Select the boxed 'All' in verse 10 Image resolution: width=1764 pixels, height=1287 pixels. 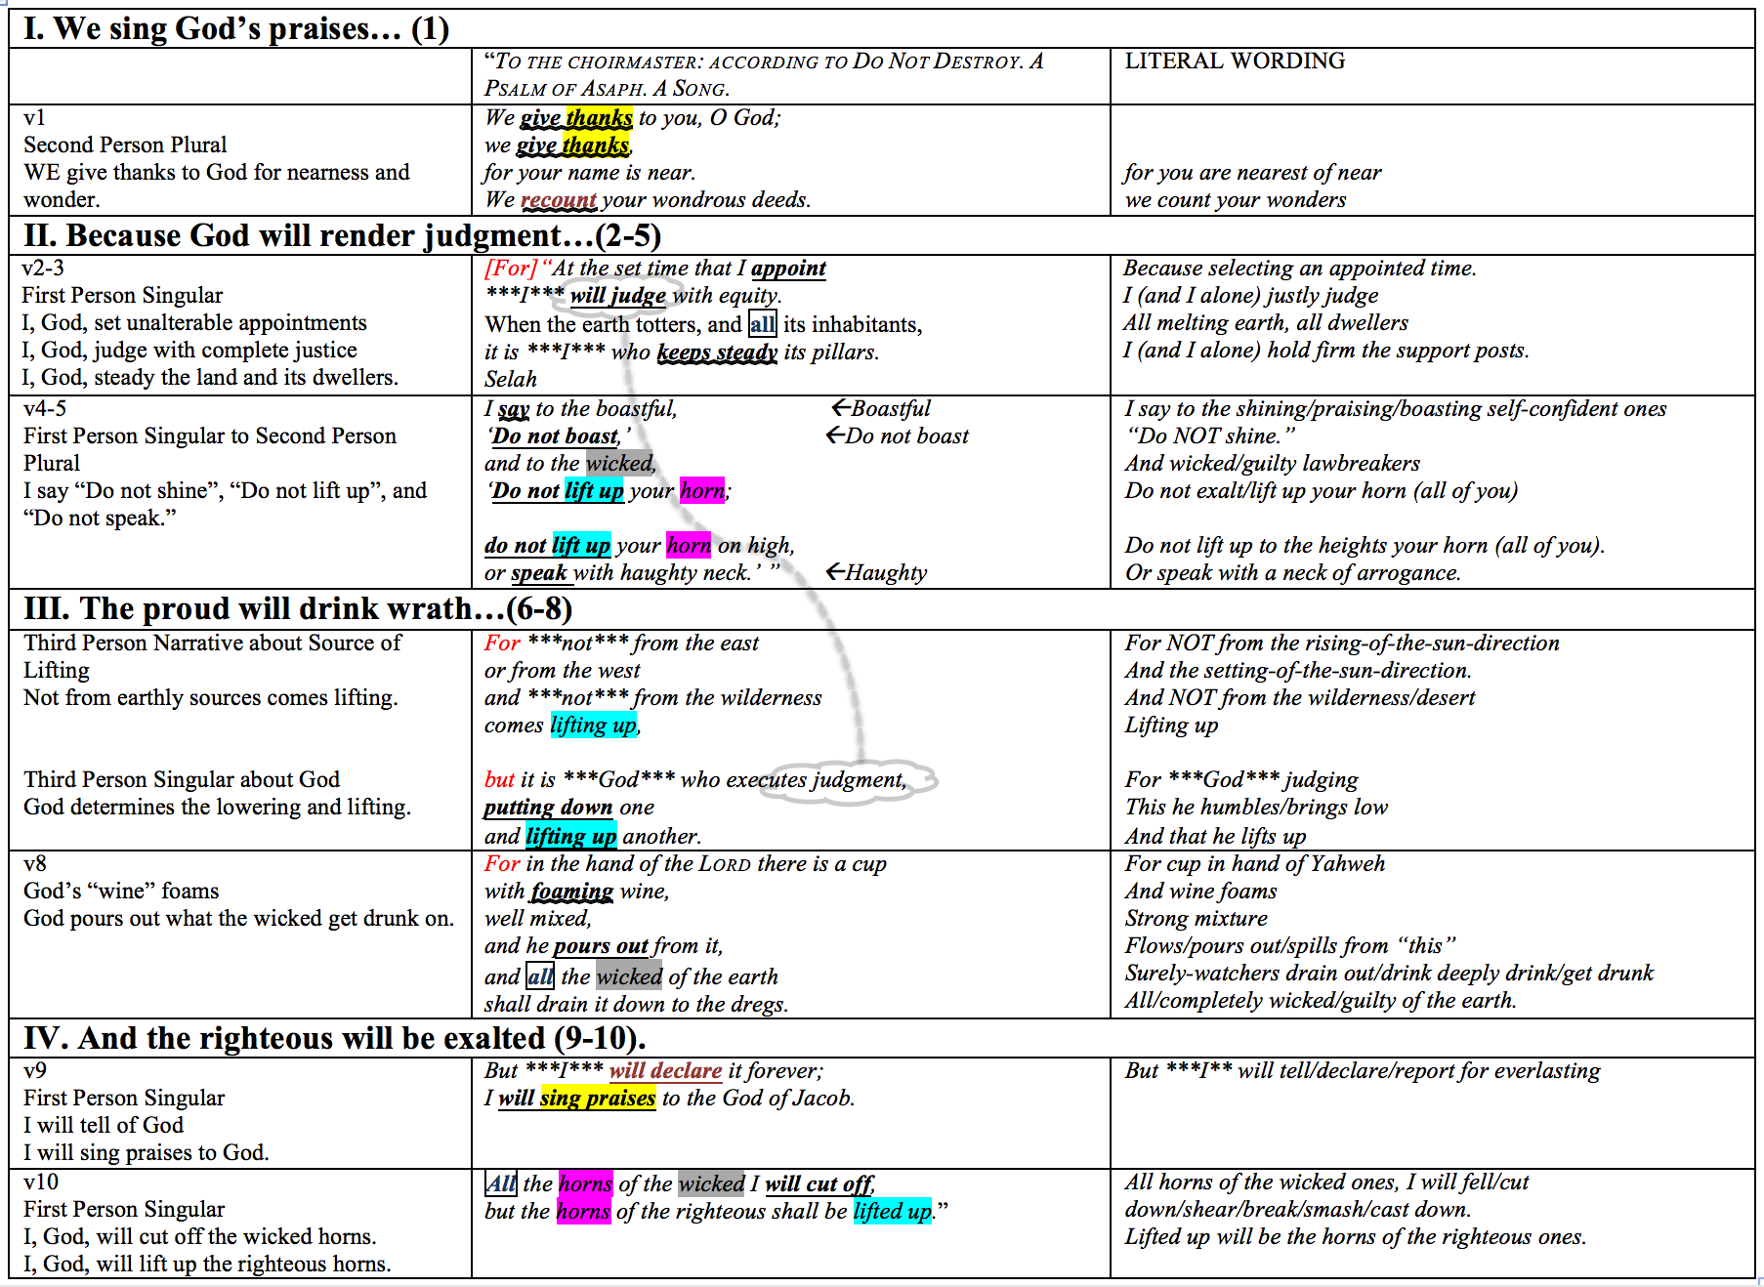click(501, 1183)
